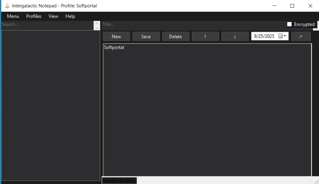Close the Intergalactic Notepad window
The width and height of the screenshot is (319, 184).
tap(310, 6)
